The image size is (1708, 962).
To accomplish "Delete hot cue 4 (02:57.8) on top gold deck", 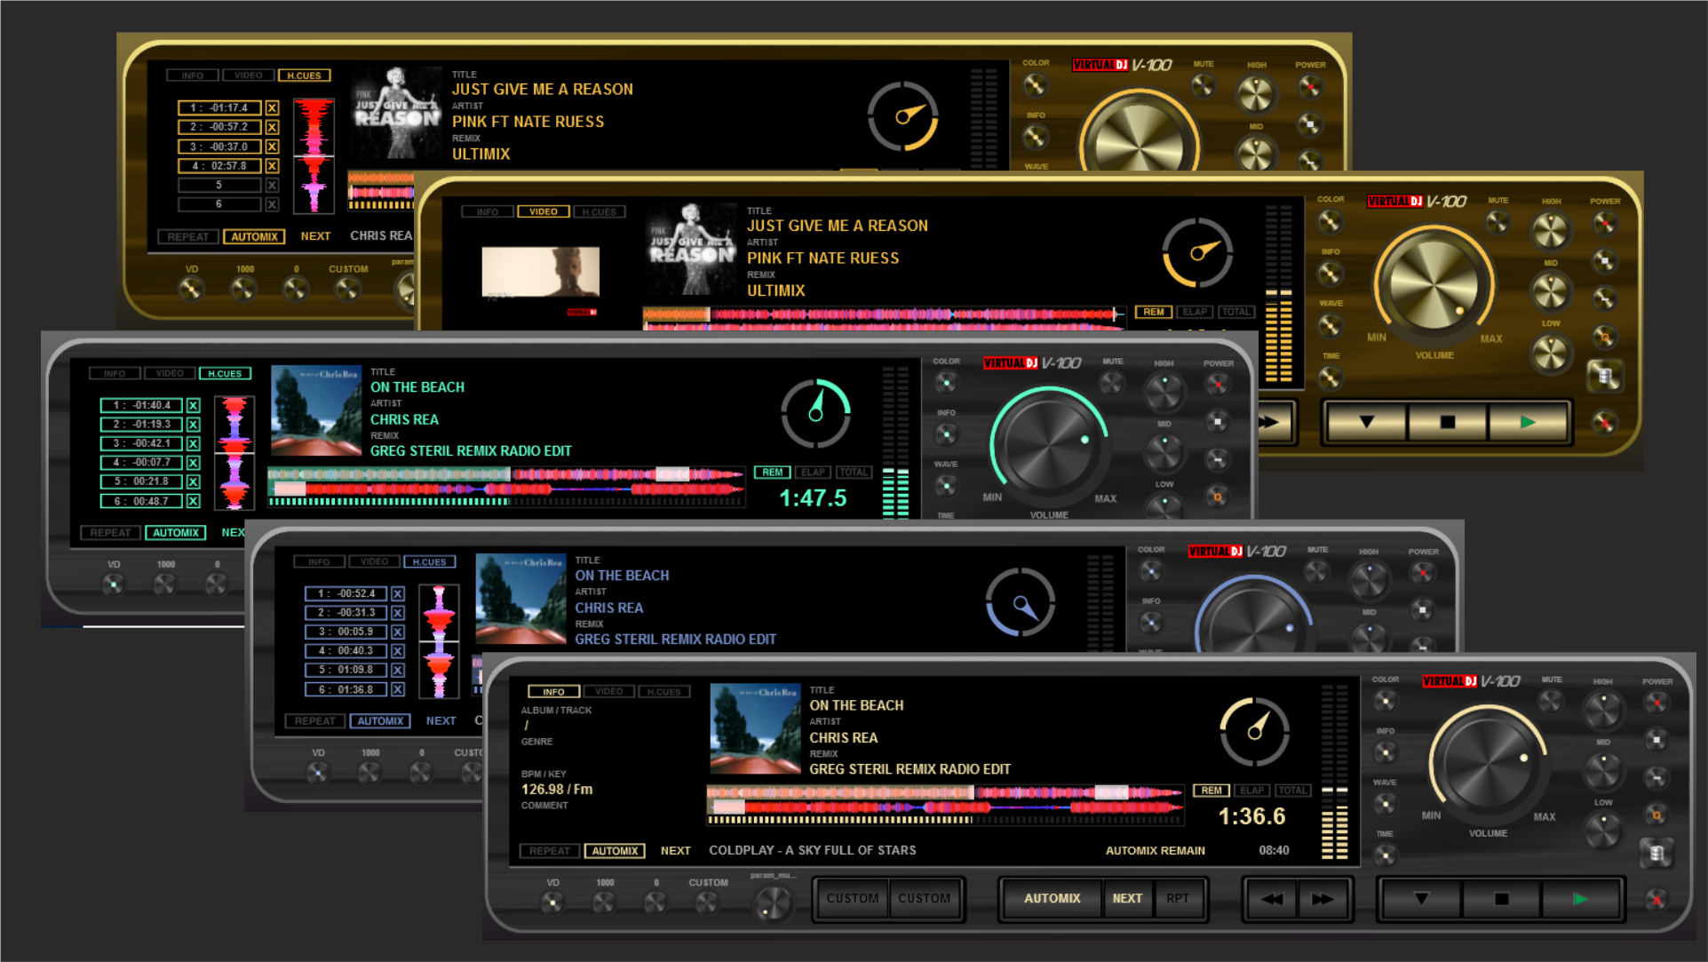I will coord(272,166).
